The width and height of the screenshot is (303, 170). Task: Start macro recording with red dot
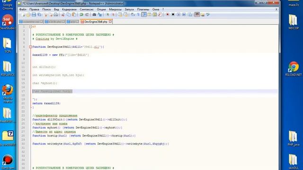(168, 15)
